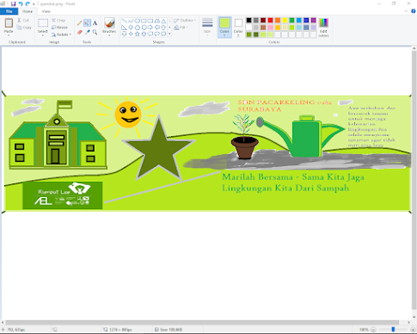The image size is (417, 334).
Task: Click zoom out minus button in status bar
Action: point(373,330)
